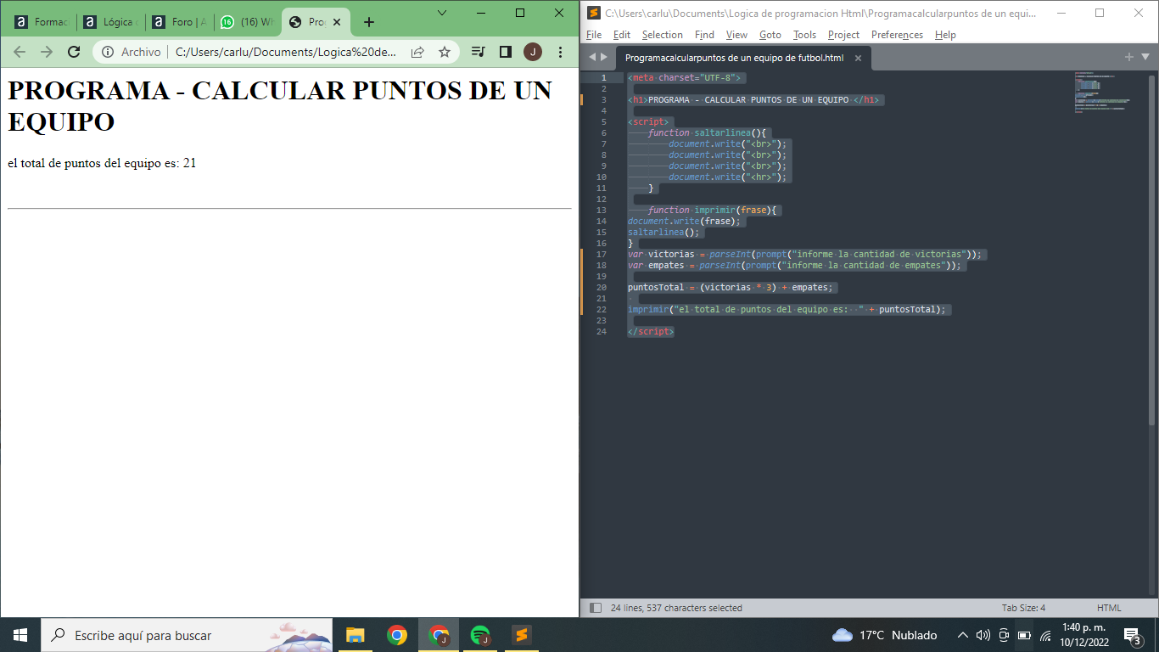
Task: Open Spotify from the taskbar
Action: click(480, 635)
